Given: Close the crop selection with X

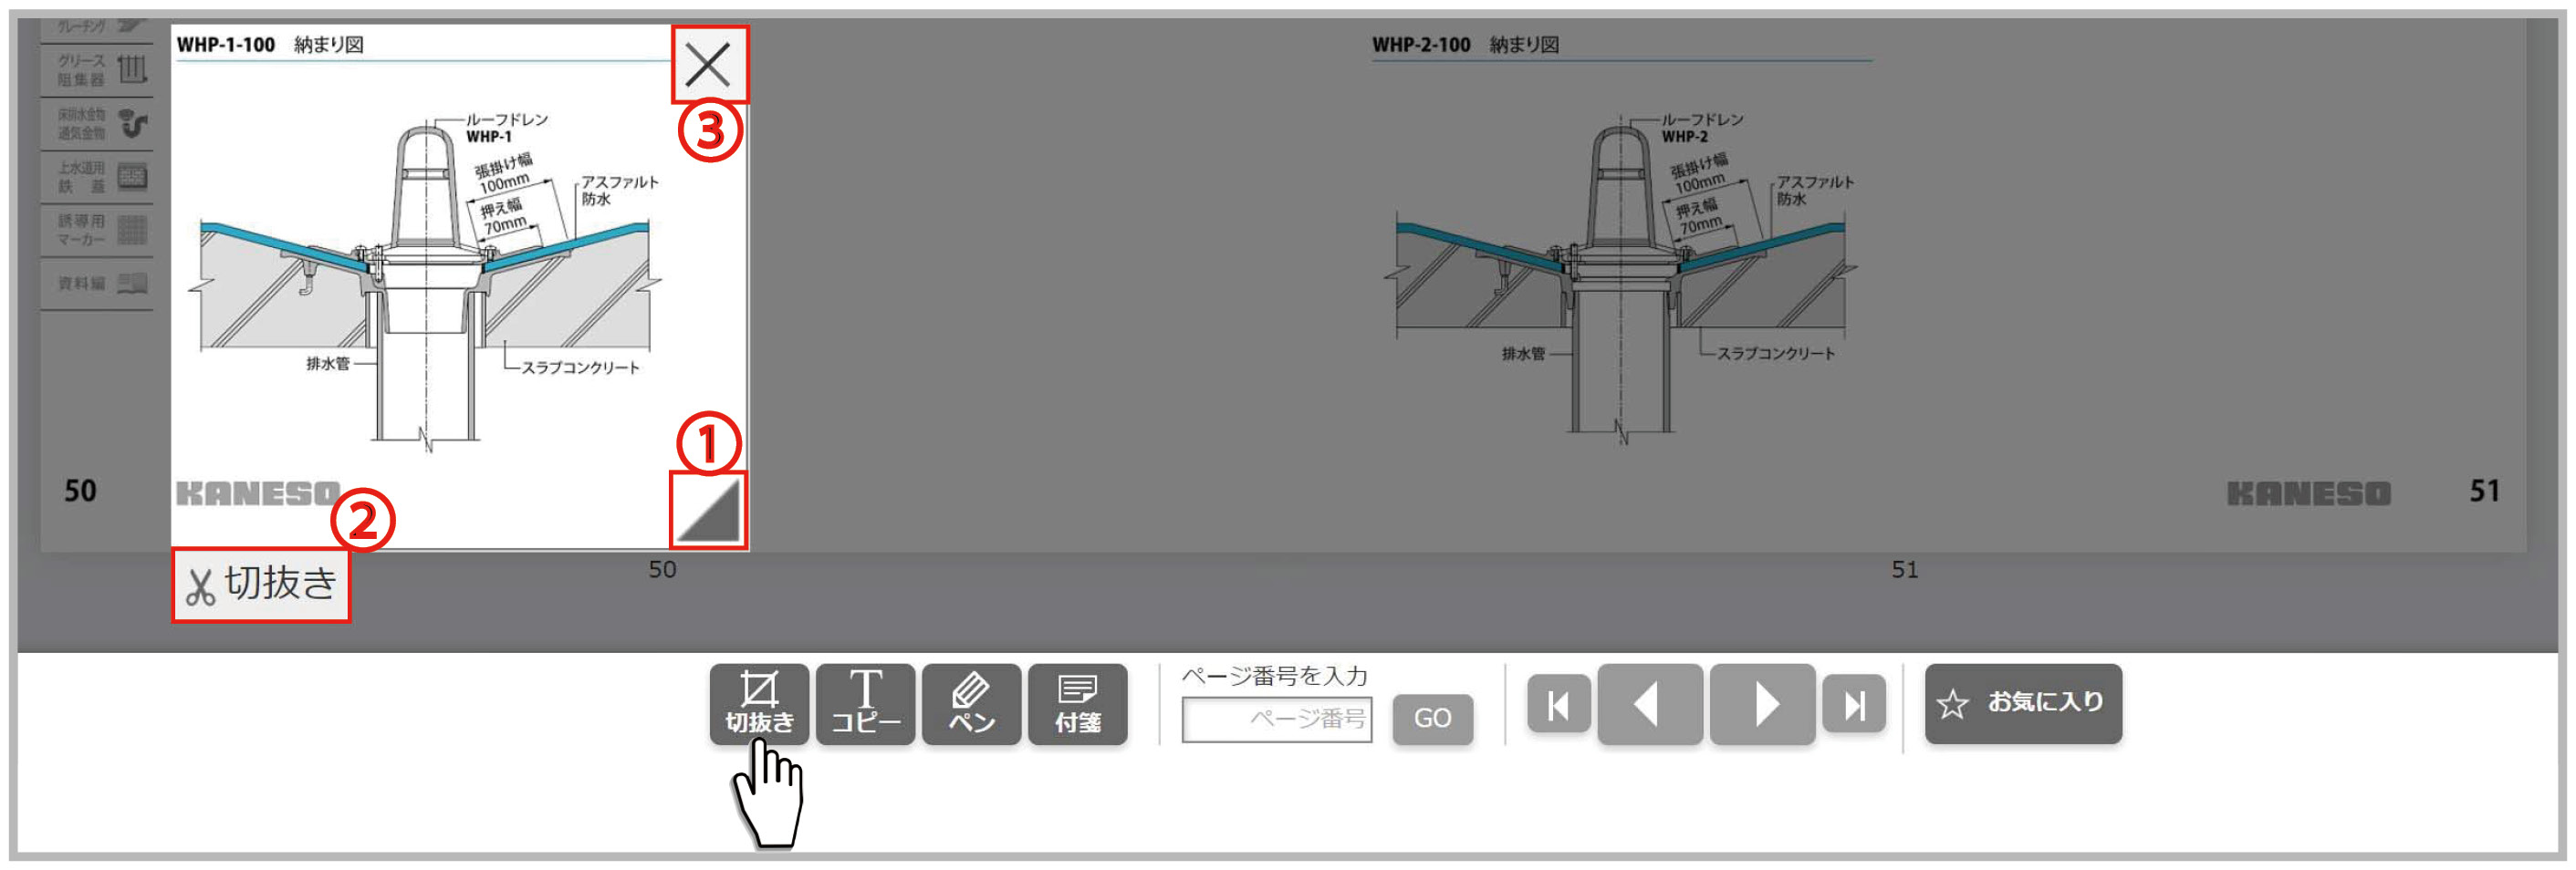Looking at the screenshot, I should click(708, 65).
